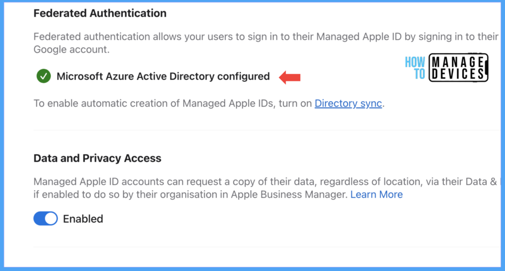
Task: Toggle the Data and Privacy Access switch
Action: 46,219
